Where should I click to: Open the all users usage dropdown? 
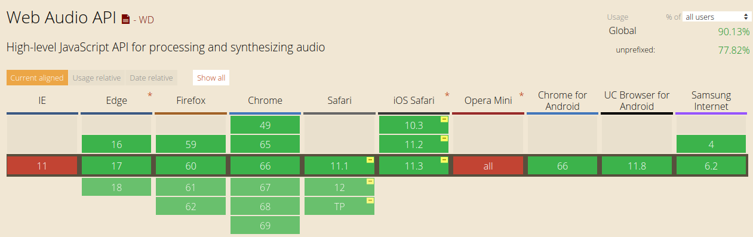coord(717,17)
